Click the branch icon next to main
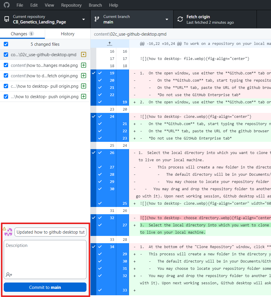 coord(97,19)
